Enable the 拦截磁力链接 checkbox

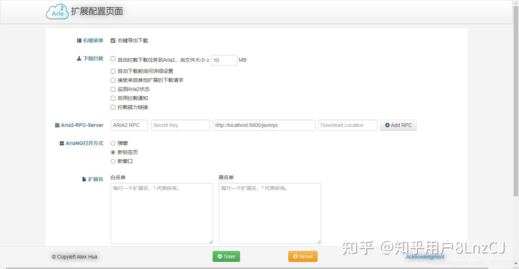click(113, 107)
